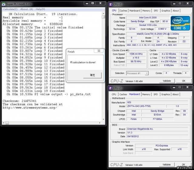Open the Calculate(C) menu
This screenshot has width=194, height=170.
pos(10,9)
